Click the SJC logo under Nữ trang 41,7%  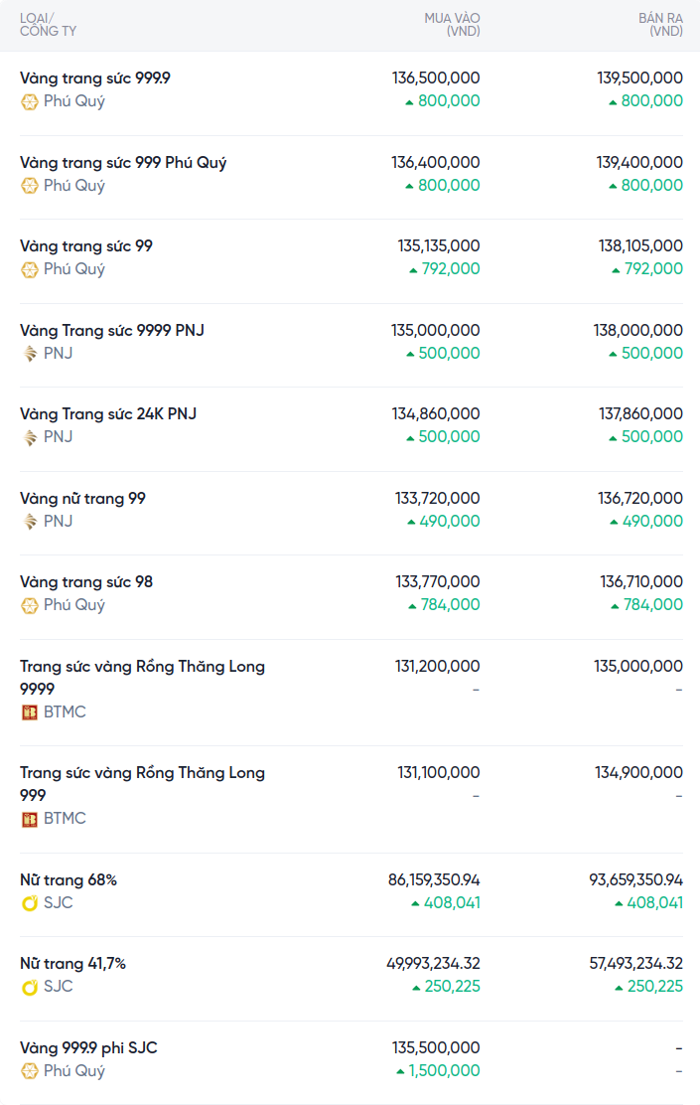pos(30,987)
